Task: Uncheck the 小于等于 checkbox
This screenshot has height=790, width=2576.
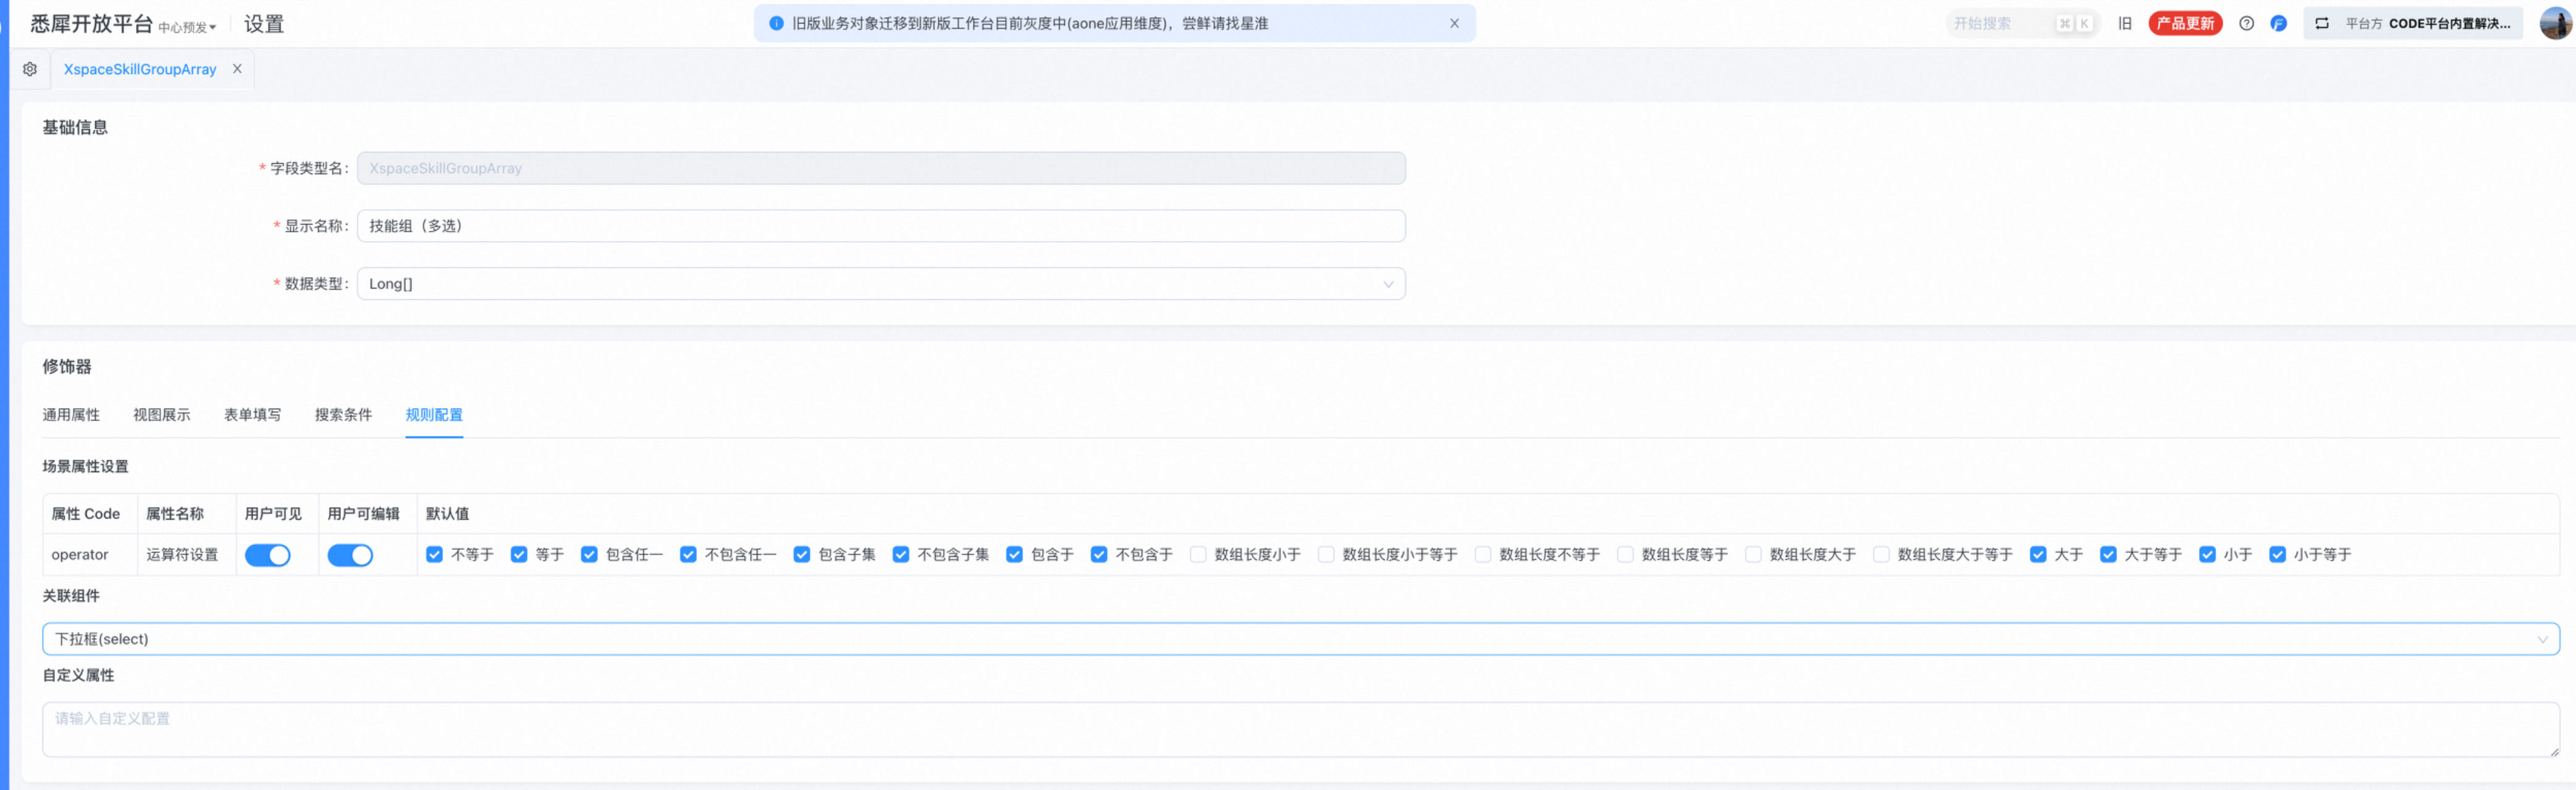Action: click(x=2277, y=554)
